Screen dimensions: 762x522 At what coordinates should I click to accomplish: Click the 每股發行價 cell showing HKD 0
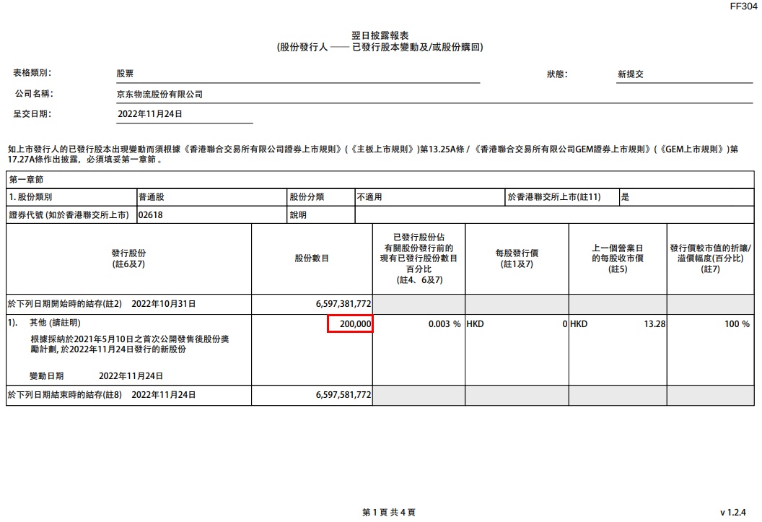click(517, 325)
